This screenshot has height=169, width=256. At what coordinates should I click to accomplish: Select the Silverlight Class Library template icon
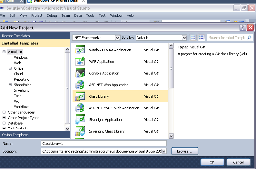(x=80, y=131)
